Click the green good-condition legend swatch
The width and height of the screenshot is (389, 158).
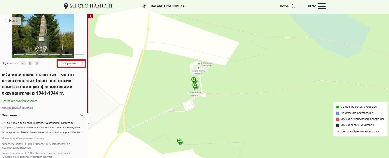tap(338, 107)
